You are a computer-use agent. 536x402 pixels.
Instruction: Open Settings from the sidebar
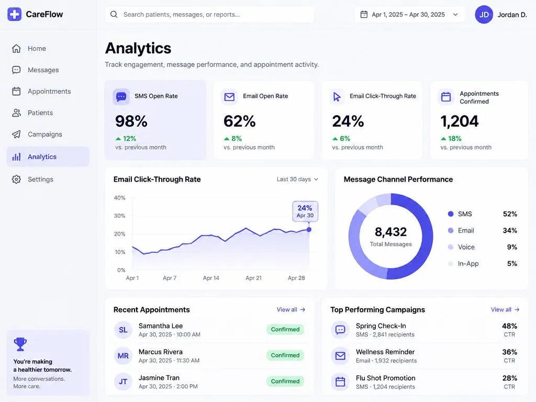click(x=48, y=179)
